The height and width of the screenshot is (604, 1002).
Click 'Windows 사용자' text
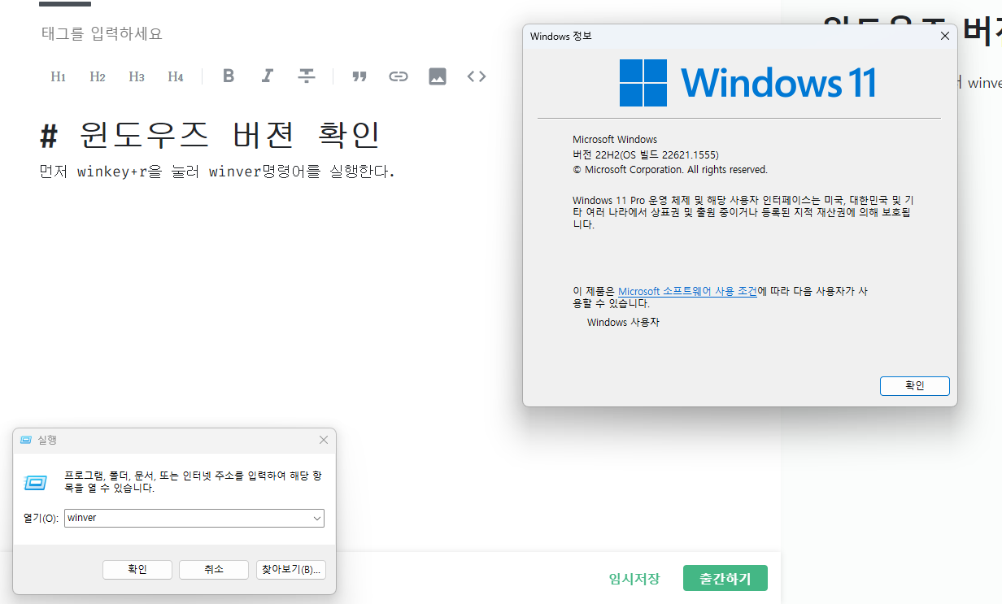coord(623,323)
